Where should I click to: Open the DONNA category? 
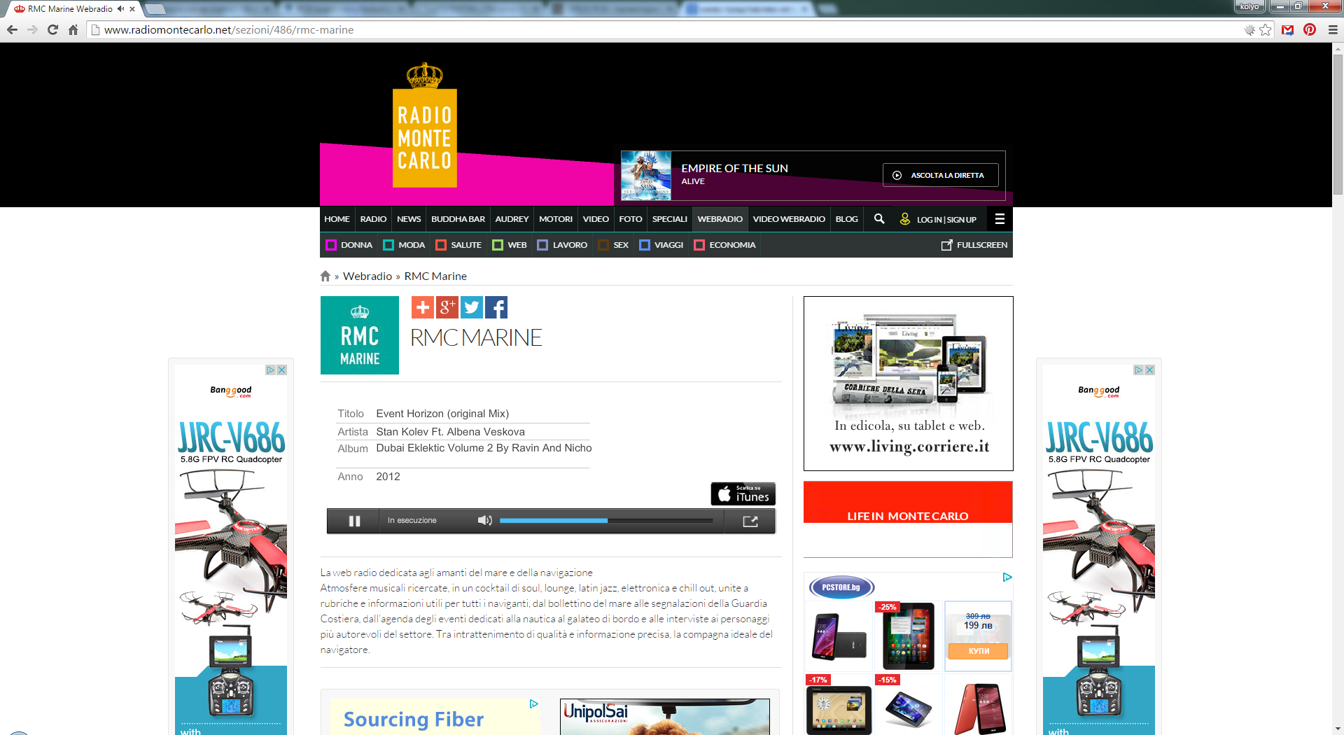tap(349, 245)
